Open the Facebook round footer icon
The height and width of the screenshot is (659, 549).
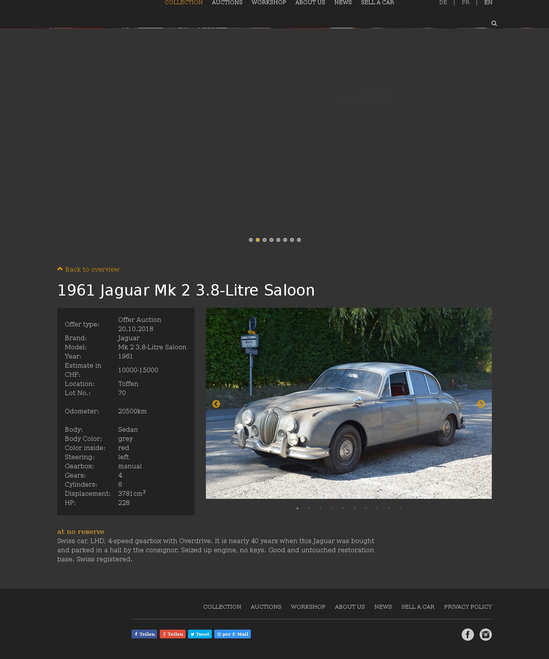[468, 635]
